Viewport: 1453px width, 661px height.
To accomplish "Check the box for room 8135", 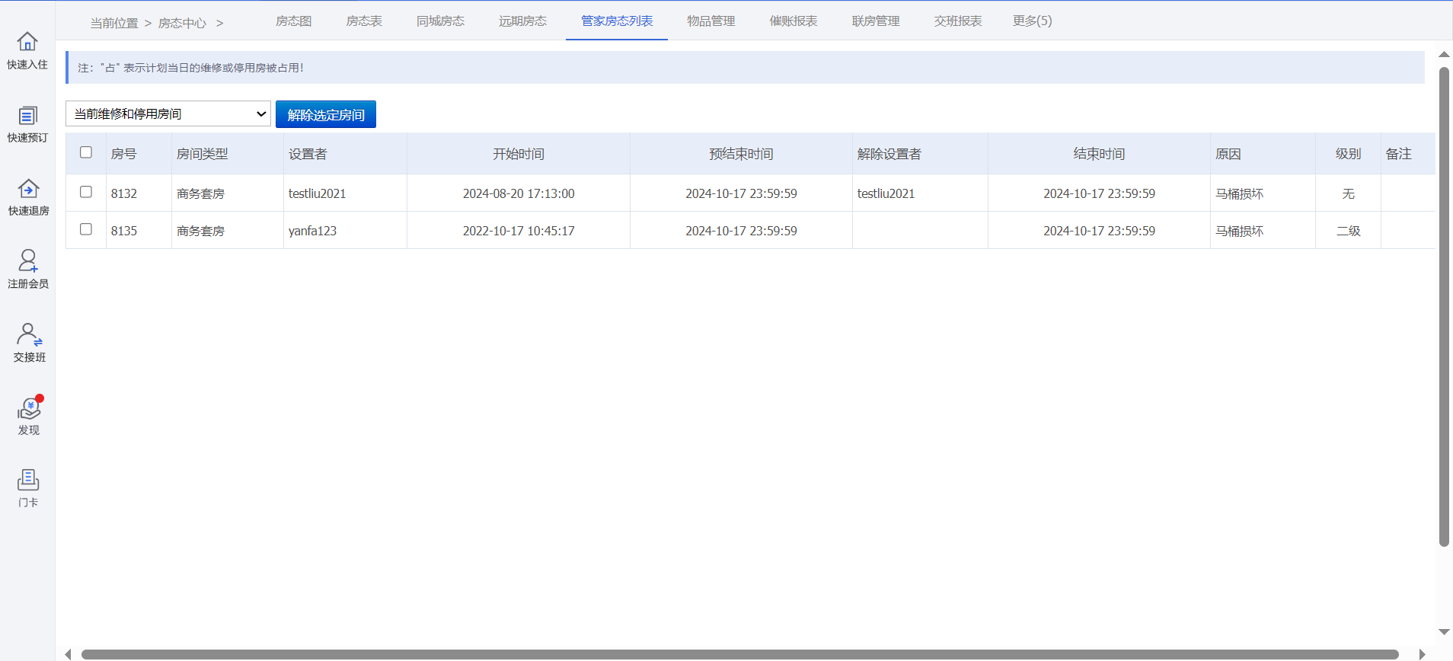I will 86,229.
